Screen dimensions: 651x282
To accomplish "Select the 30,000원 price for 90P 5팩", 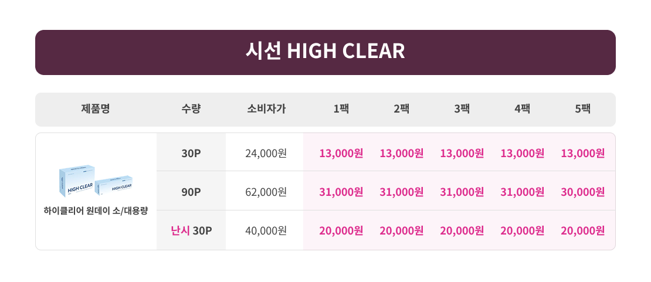I will pyautogui.click(x=582, y=192).
